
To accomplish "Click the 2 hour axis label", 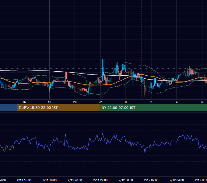I will [151, 102].
